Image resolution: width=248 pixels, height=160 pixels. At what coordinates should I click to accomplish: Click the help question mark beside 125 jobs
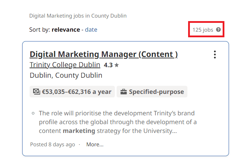point(218,30)
